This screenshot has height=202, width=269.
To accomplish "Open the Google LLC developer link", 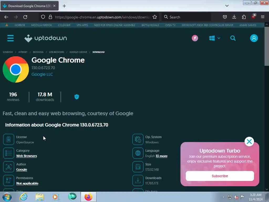I will point(42,74).
